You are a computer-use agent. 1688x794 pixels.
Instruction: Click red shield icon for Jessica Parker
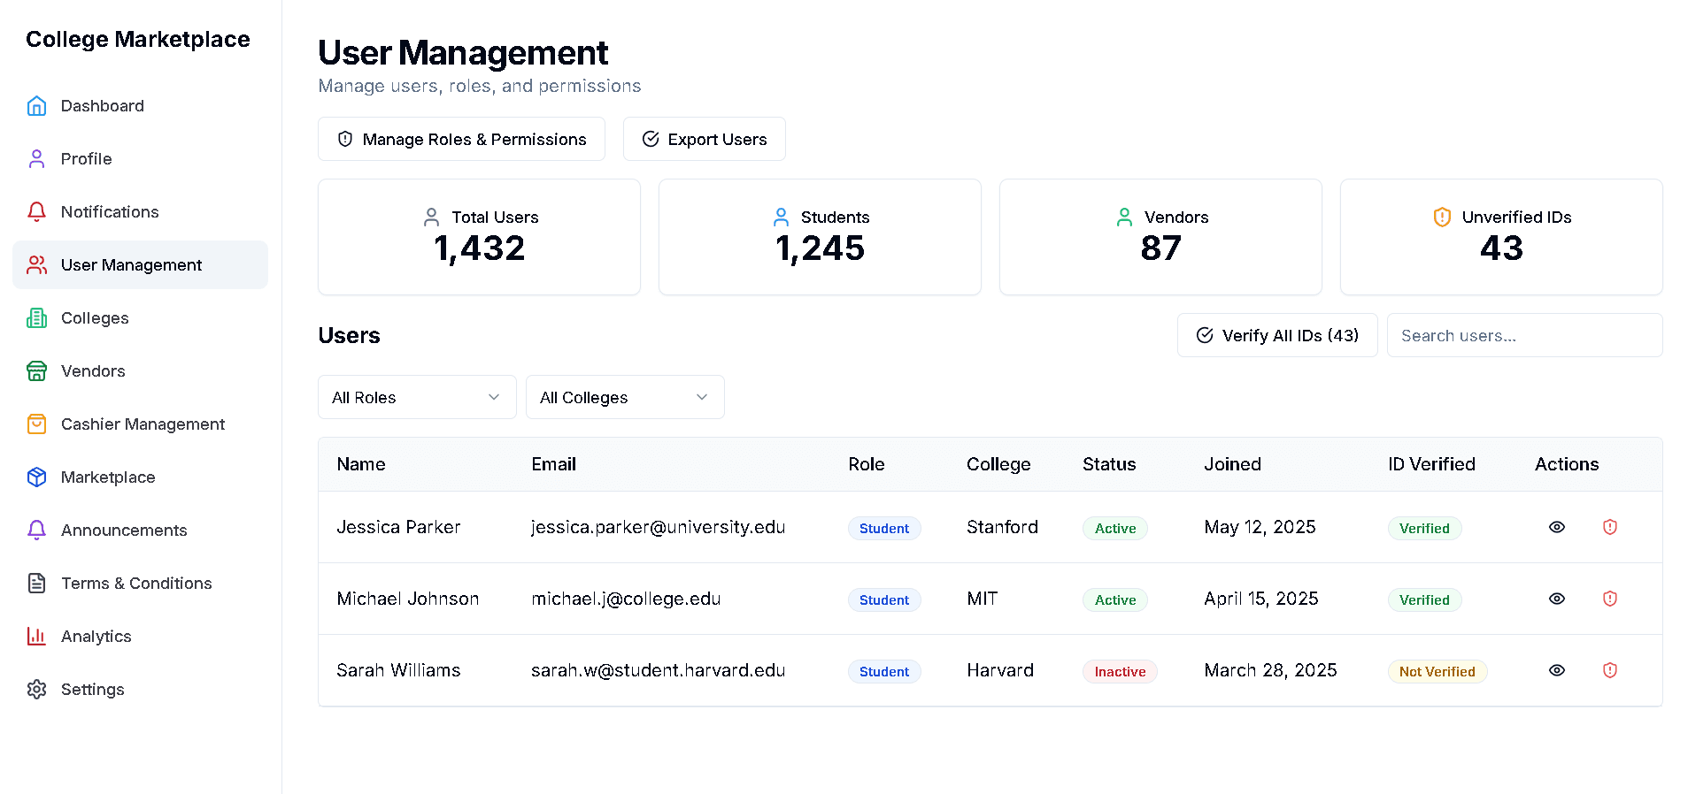1609,527
